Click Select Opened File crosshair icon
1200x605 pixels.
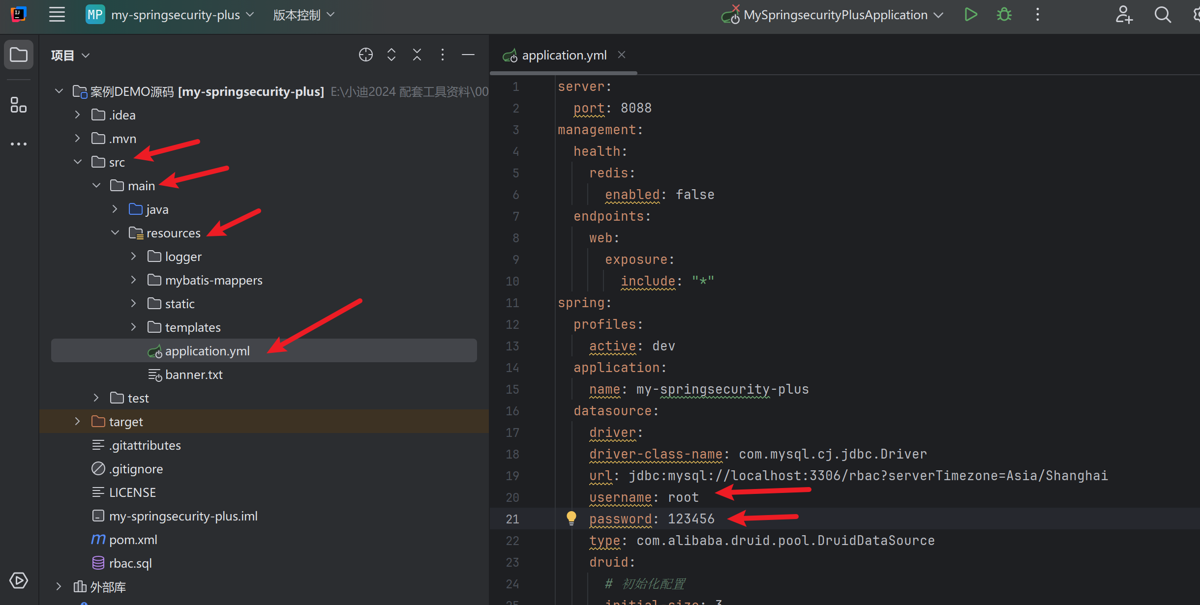click(365, 55)
